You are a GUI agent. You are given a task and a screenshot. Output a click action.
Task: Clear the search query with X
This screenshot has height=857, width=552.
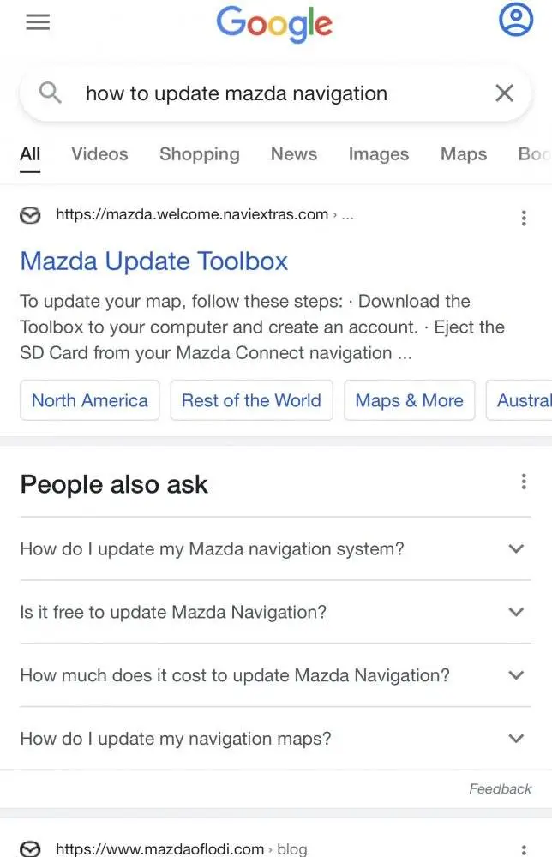[504, 93]
